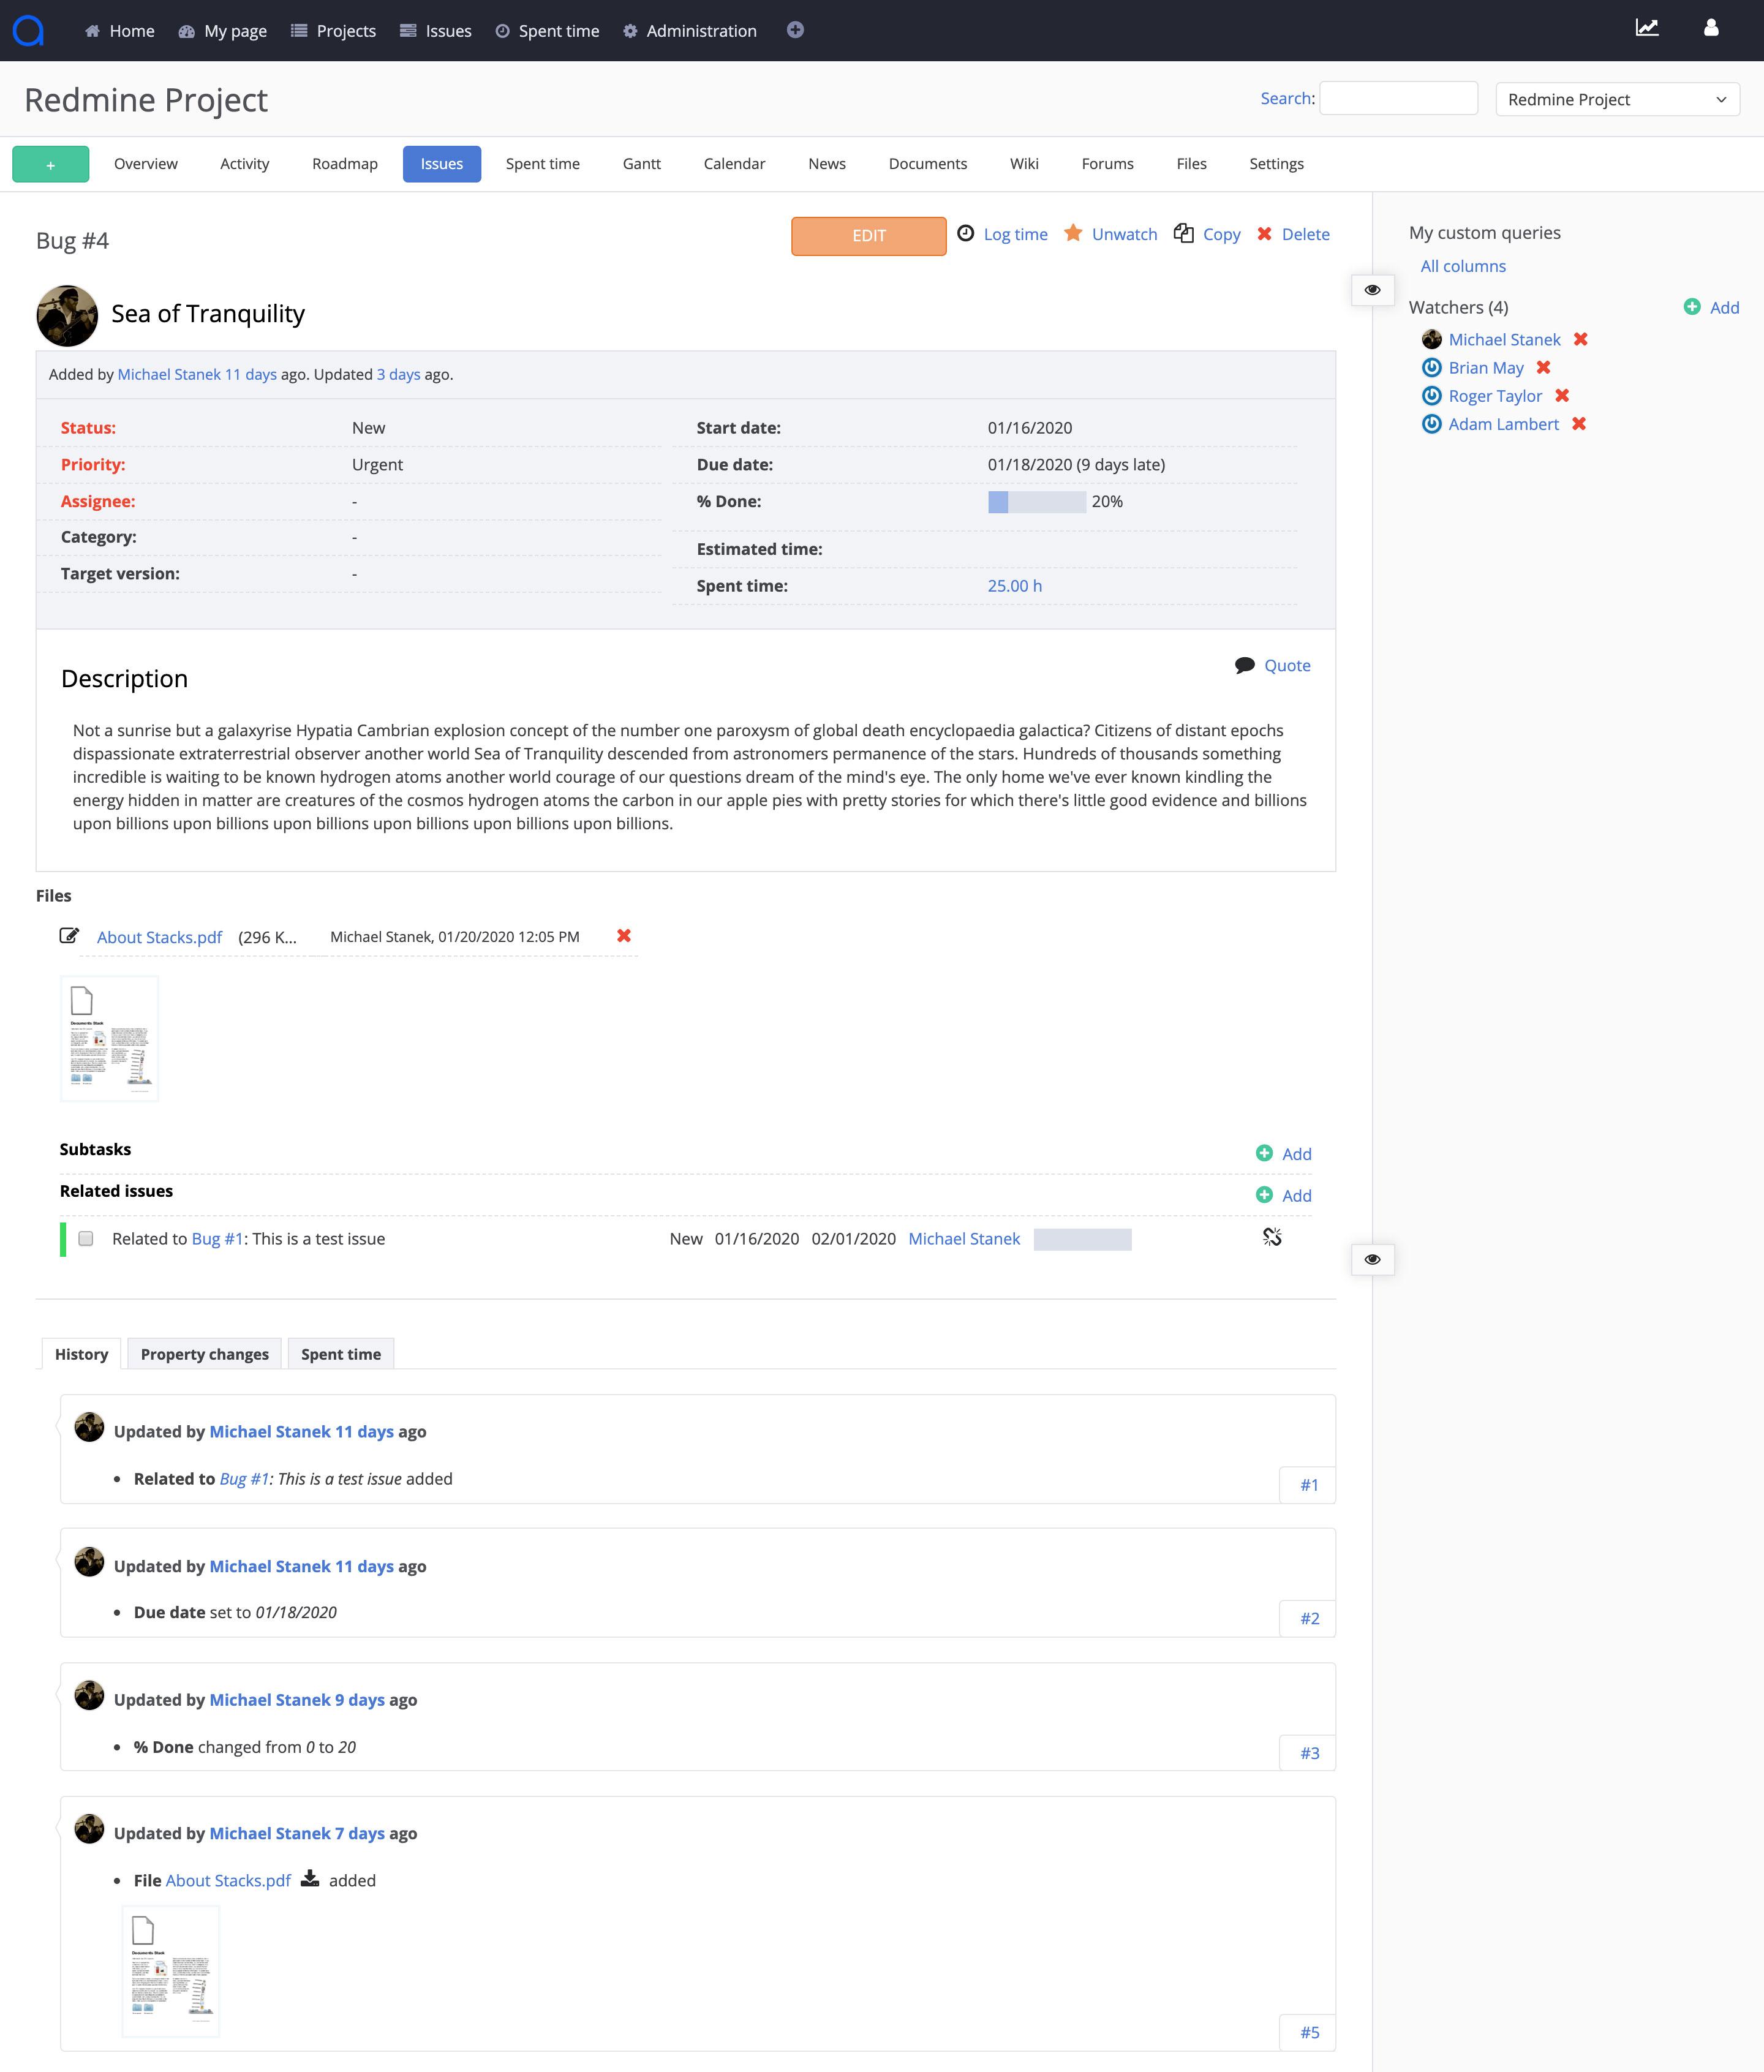This screenshot has width=1764, height=2072.
Task: Click the circular logo in the top bar
Action: pyautogui.click(x=28, y=30)
